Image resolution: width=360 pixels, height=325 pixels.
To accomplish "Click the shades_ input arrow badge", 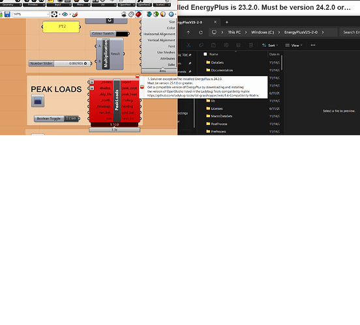I will [92, 88].
